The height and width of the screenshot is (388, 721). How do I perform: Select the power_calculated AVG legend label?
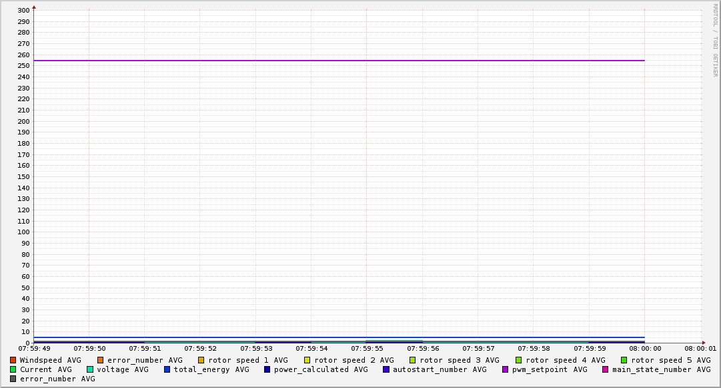320,369
